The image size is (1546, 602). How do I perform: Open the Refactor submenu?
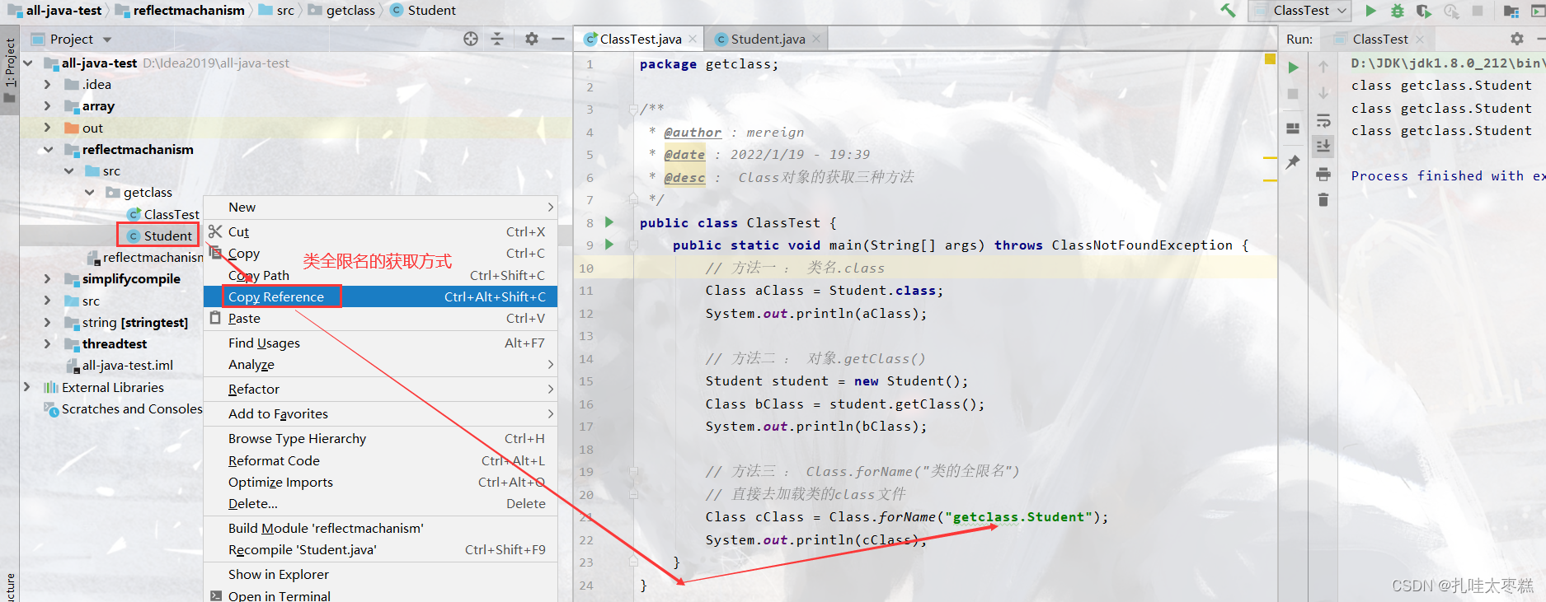pos(381,389)
